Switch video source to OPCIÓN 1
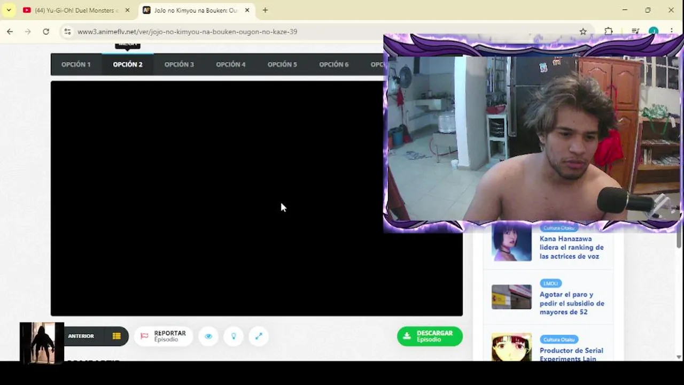The height and width of the screenshot is (385, 684). [76, 64]
